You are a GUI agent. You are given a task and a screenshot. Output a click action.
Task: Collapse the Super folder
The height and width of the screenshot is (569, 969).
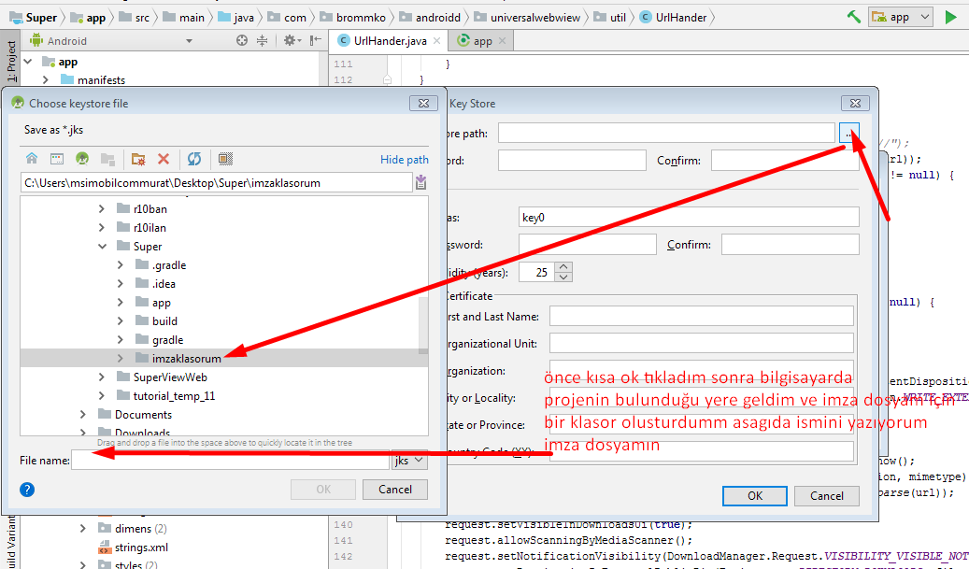coord(102,246)
